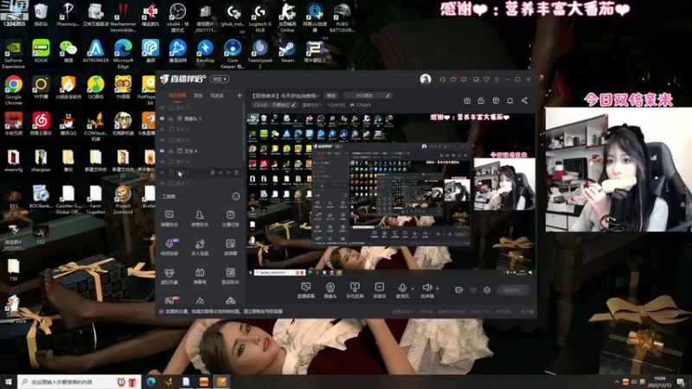Select the orange active scene tab
Screen dimensions: 692x389
coord(177,95)
